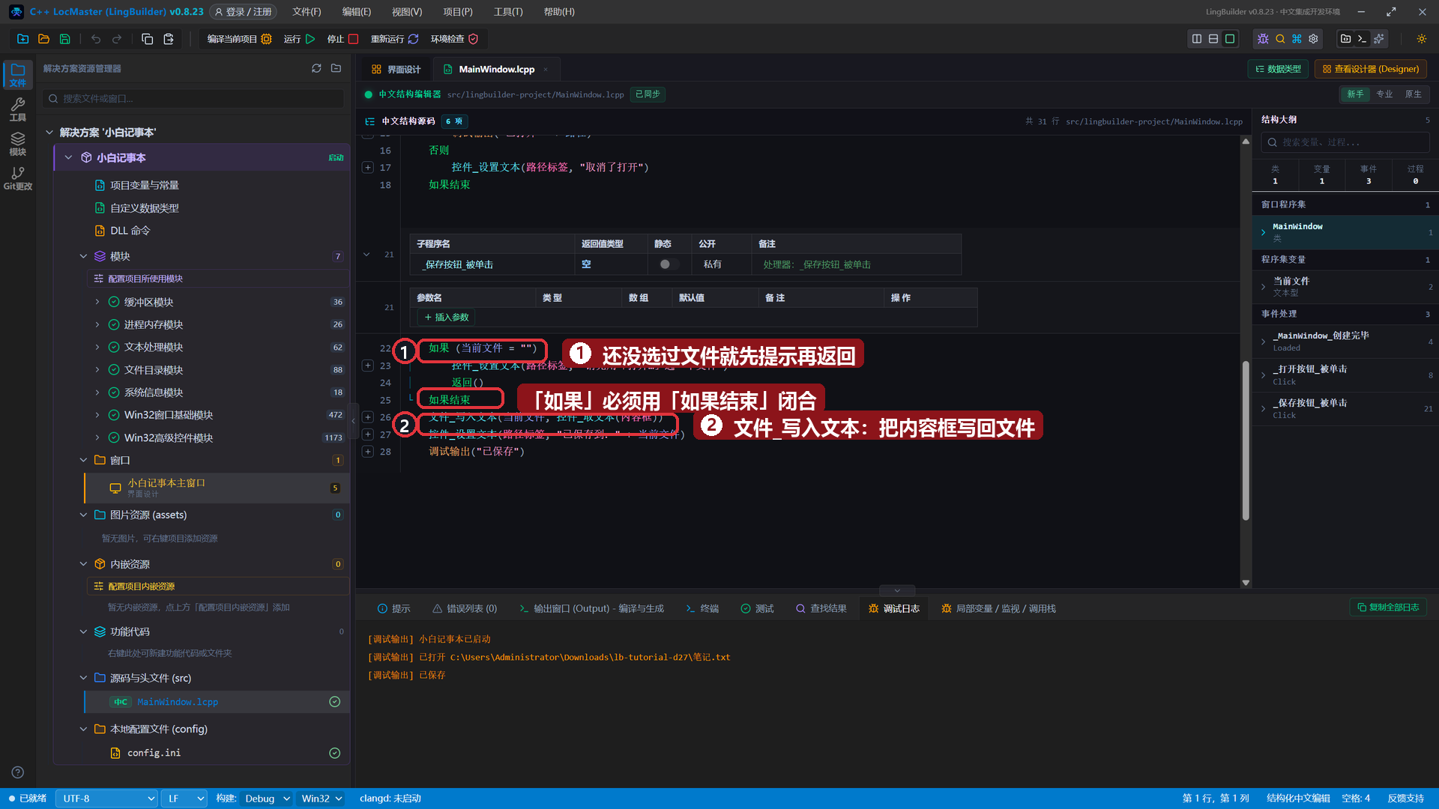Screen dimensions: 1439x809
Task: Expand the 缓冲区模块 item
Action: pos(97,302)
